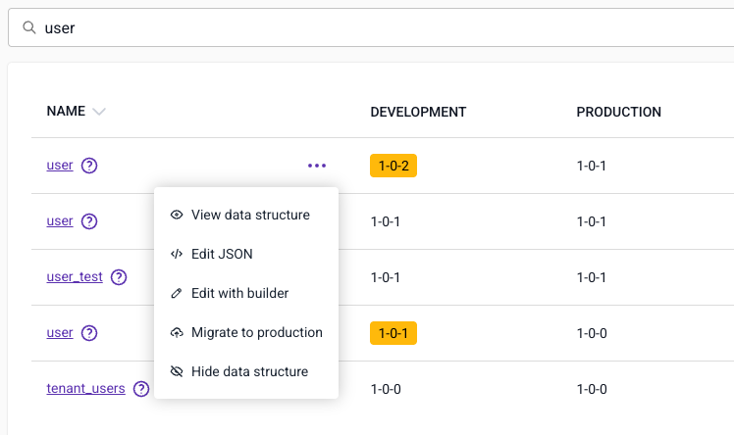Select Edit JSON from the context menu

tap(222, 254)
